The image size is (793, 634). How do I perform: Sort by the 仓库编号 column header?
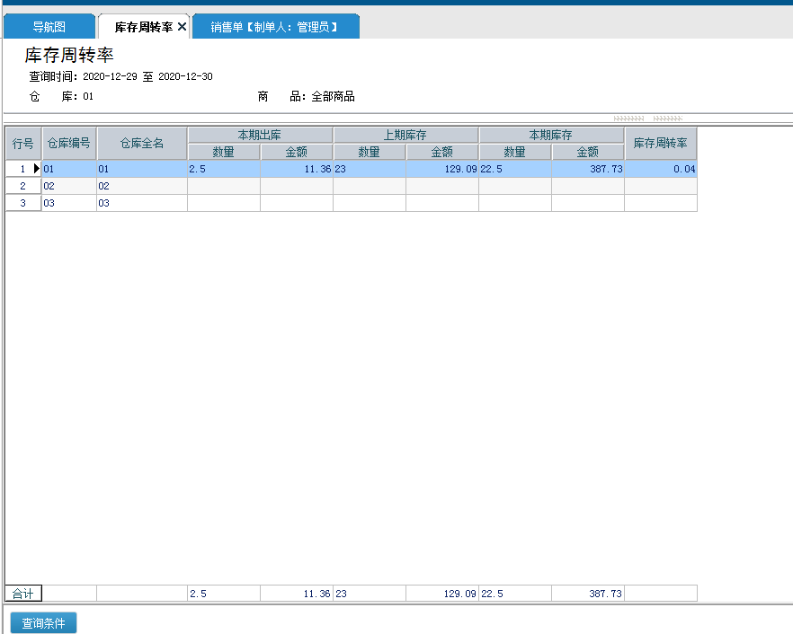(x=68, y=144)
